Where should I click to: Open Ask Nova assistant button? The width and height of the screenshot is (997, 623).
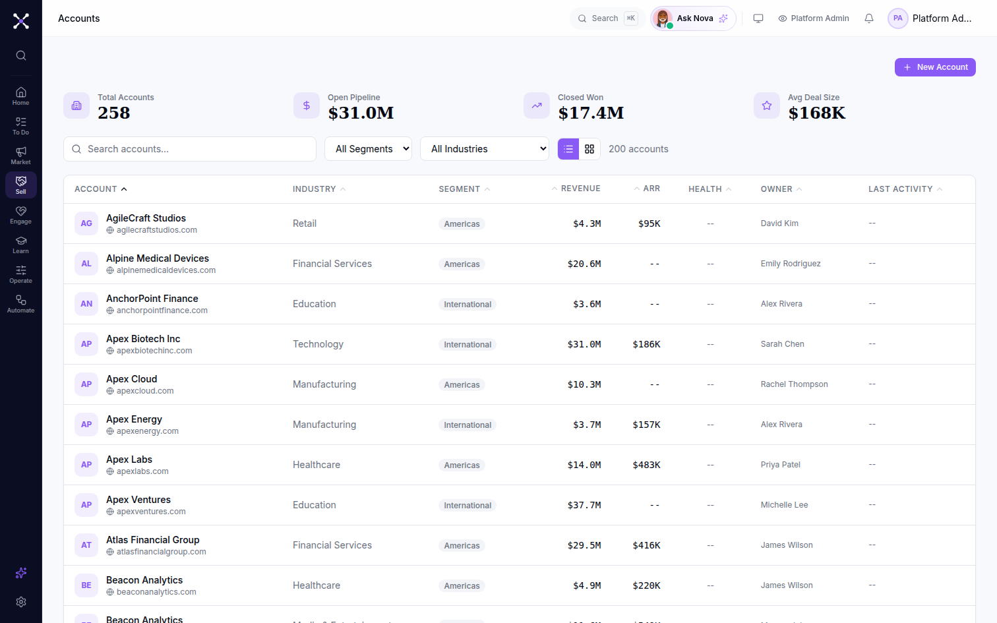[693, 18]
